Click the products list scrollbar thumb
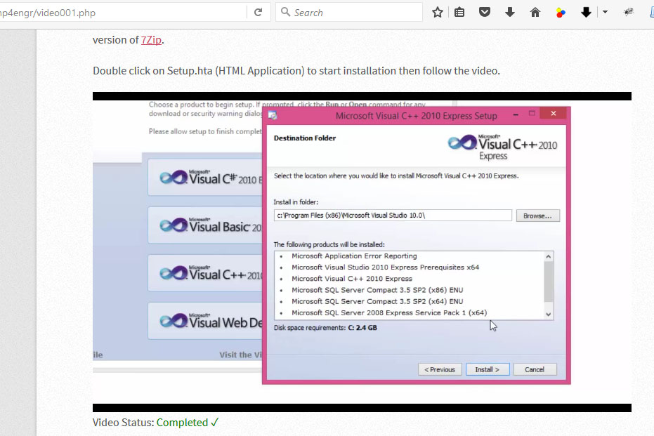 [x=549, y=282]
